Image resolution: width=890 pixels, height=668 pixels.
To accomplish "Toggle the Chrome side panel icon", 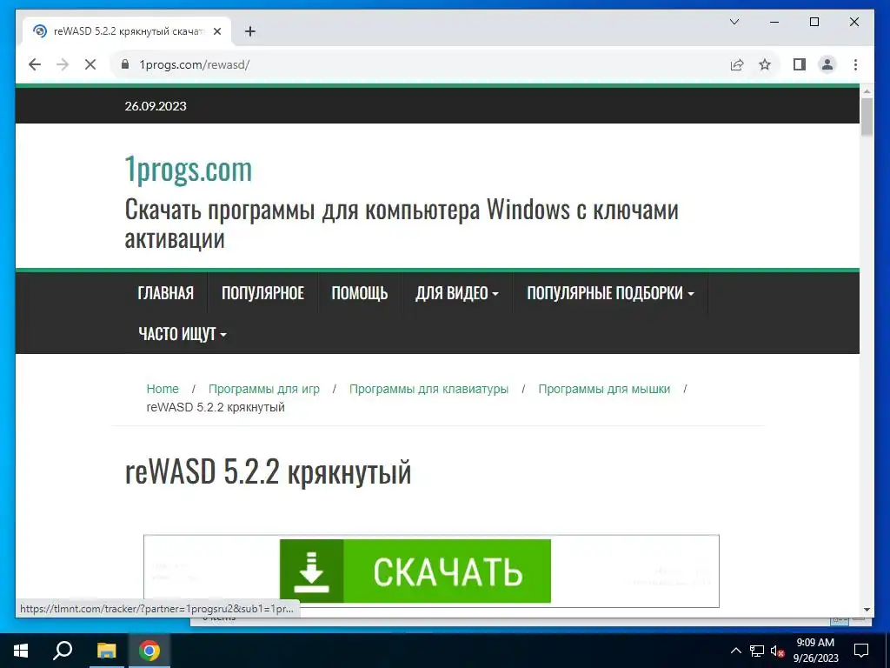I will coord(800,64).
